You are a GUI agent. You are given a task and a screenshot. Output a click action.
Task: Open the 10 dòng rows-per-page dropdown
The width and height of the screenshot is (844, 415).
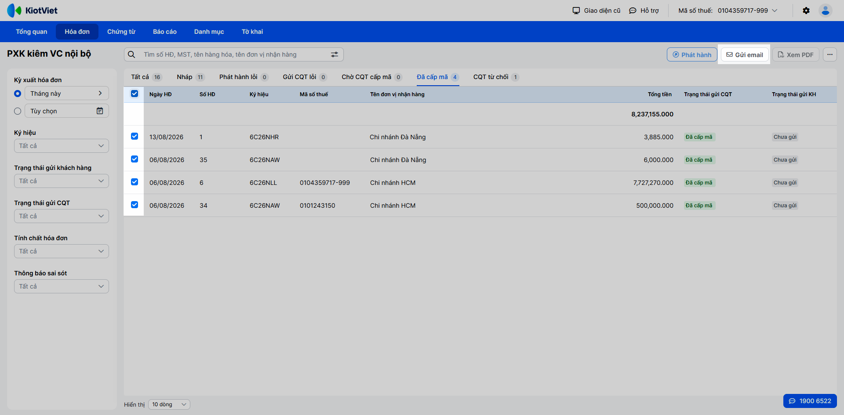(169, 404)
